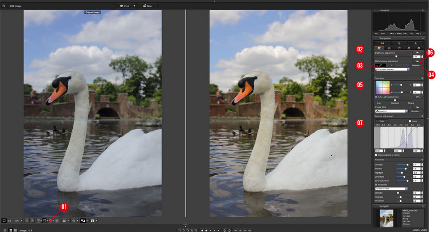Screen dimensions: 436x232
Task: Click the Edit image back arrow
Action: point(4,6)
